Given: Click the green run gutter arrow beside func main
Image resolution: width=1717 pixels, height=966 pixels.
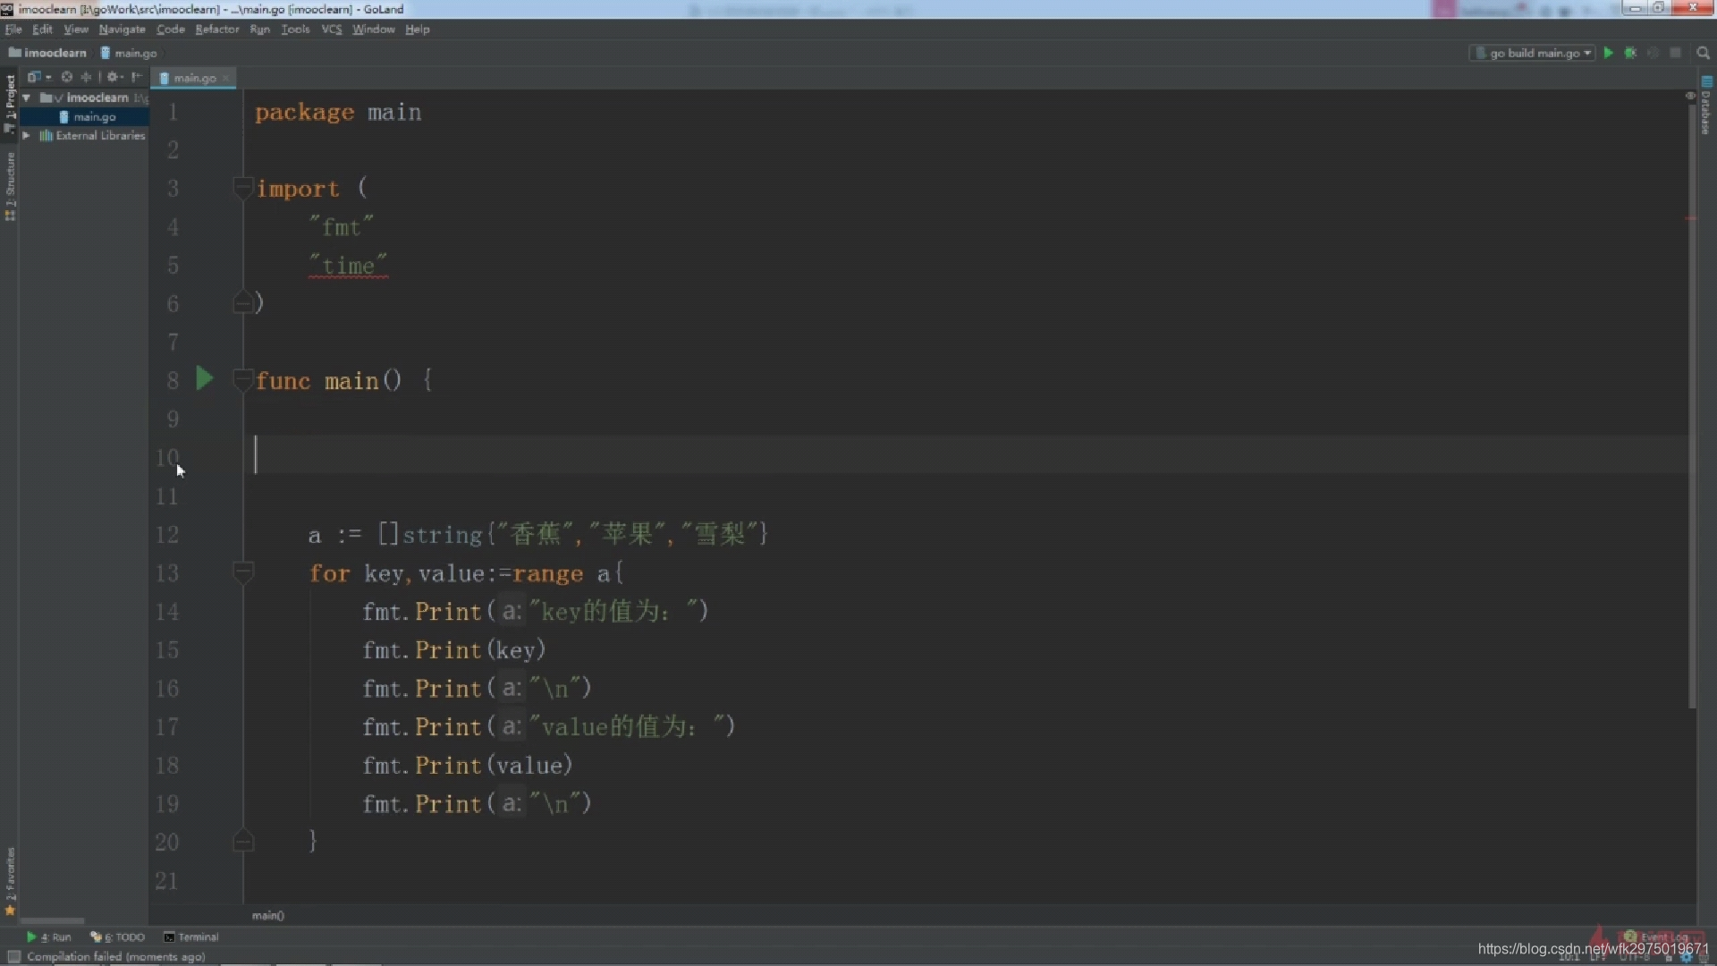Looking at the screenshot, I should click(205, 378).
